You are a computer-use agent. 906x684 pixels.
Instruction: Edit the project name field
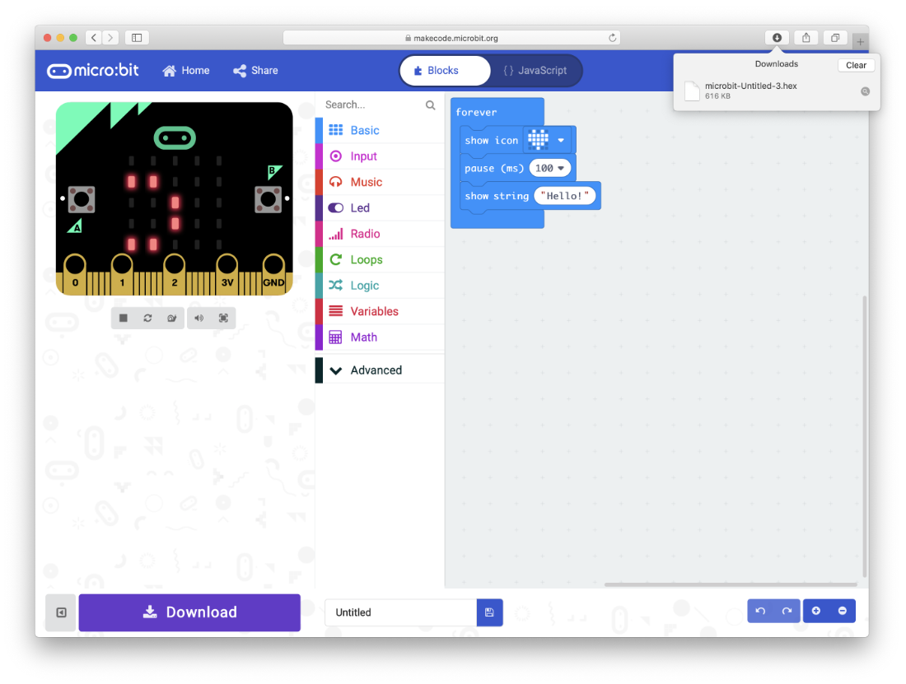click(400, 613)
